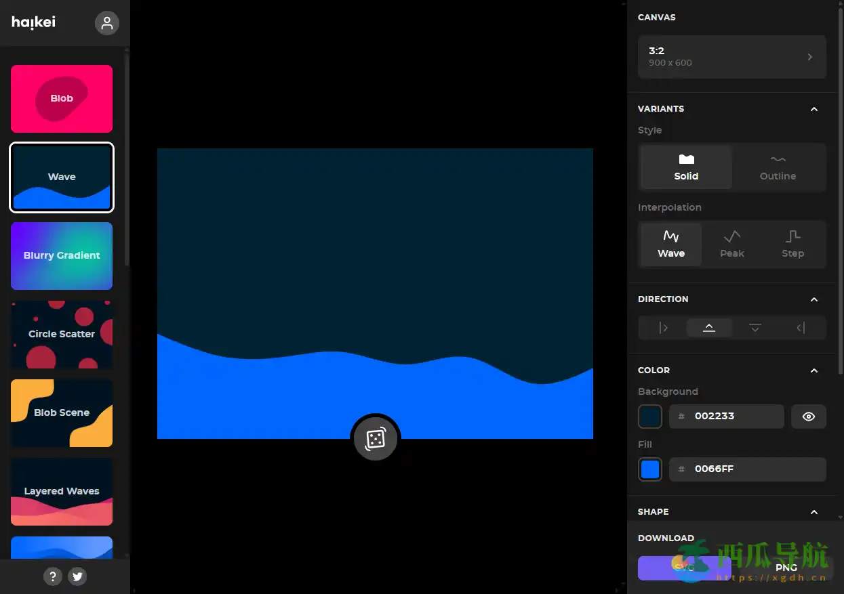
Task: Open the user account profile icon
Action: (106, 23)
